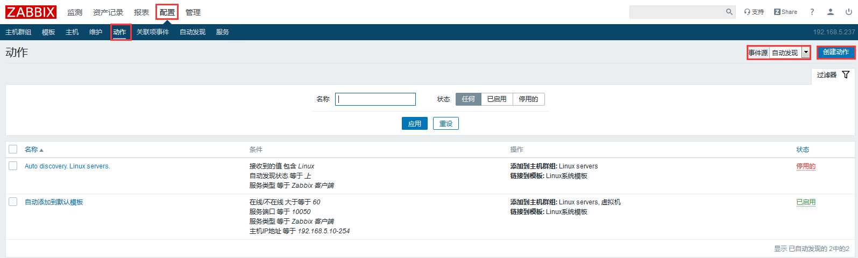Go to 主机 submenu
The width and height of the screenshot is (858, 258).
pos(72,32)
